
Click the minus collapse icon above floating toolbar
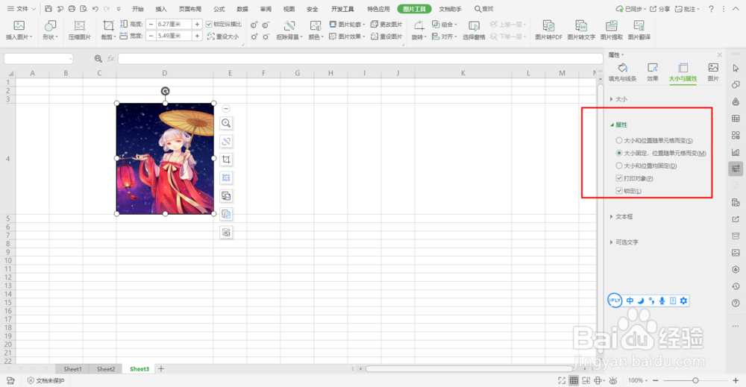[x=226, y=108]
